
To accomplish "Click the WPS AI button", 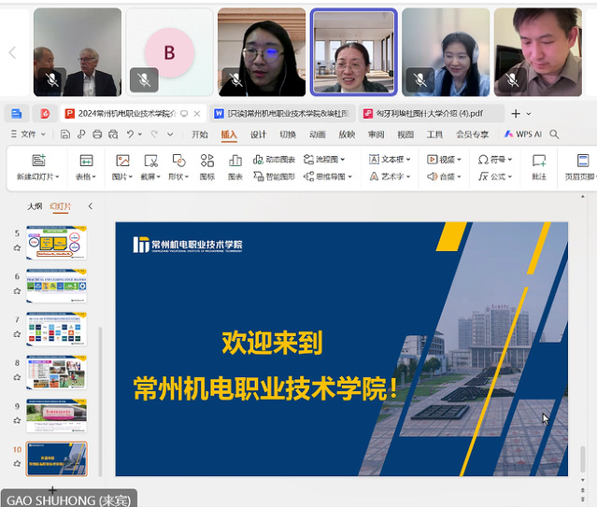I will coord(522,134).
